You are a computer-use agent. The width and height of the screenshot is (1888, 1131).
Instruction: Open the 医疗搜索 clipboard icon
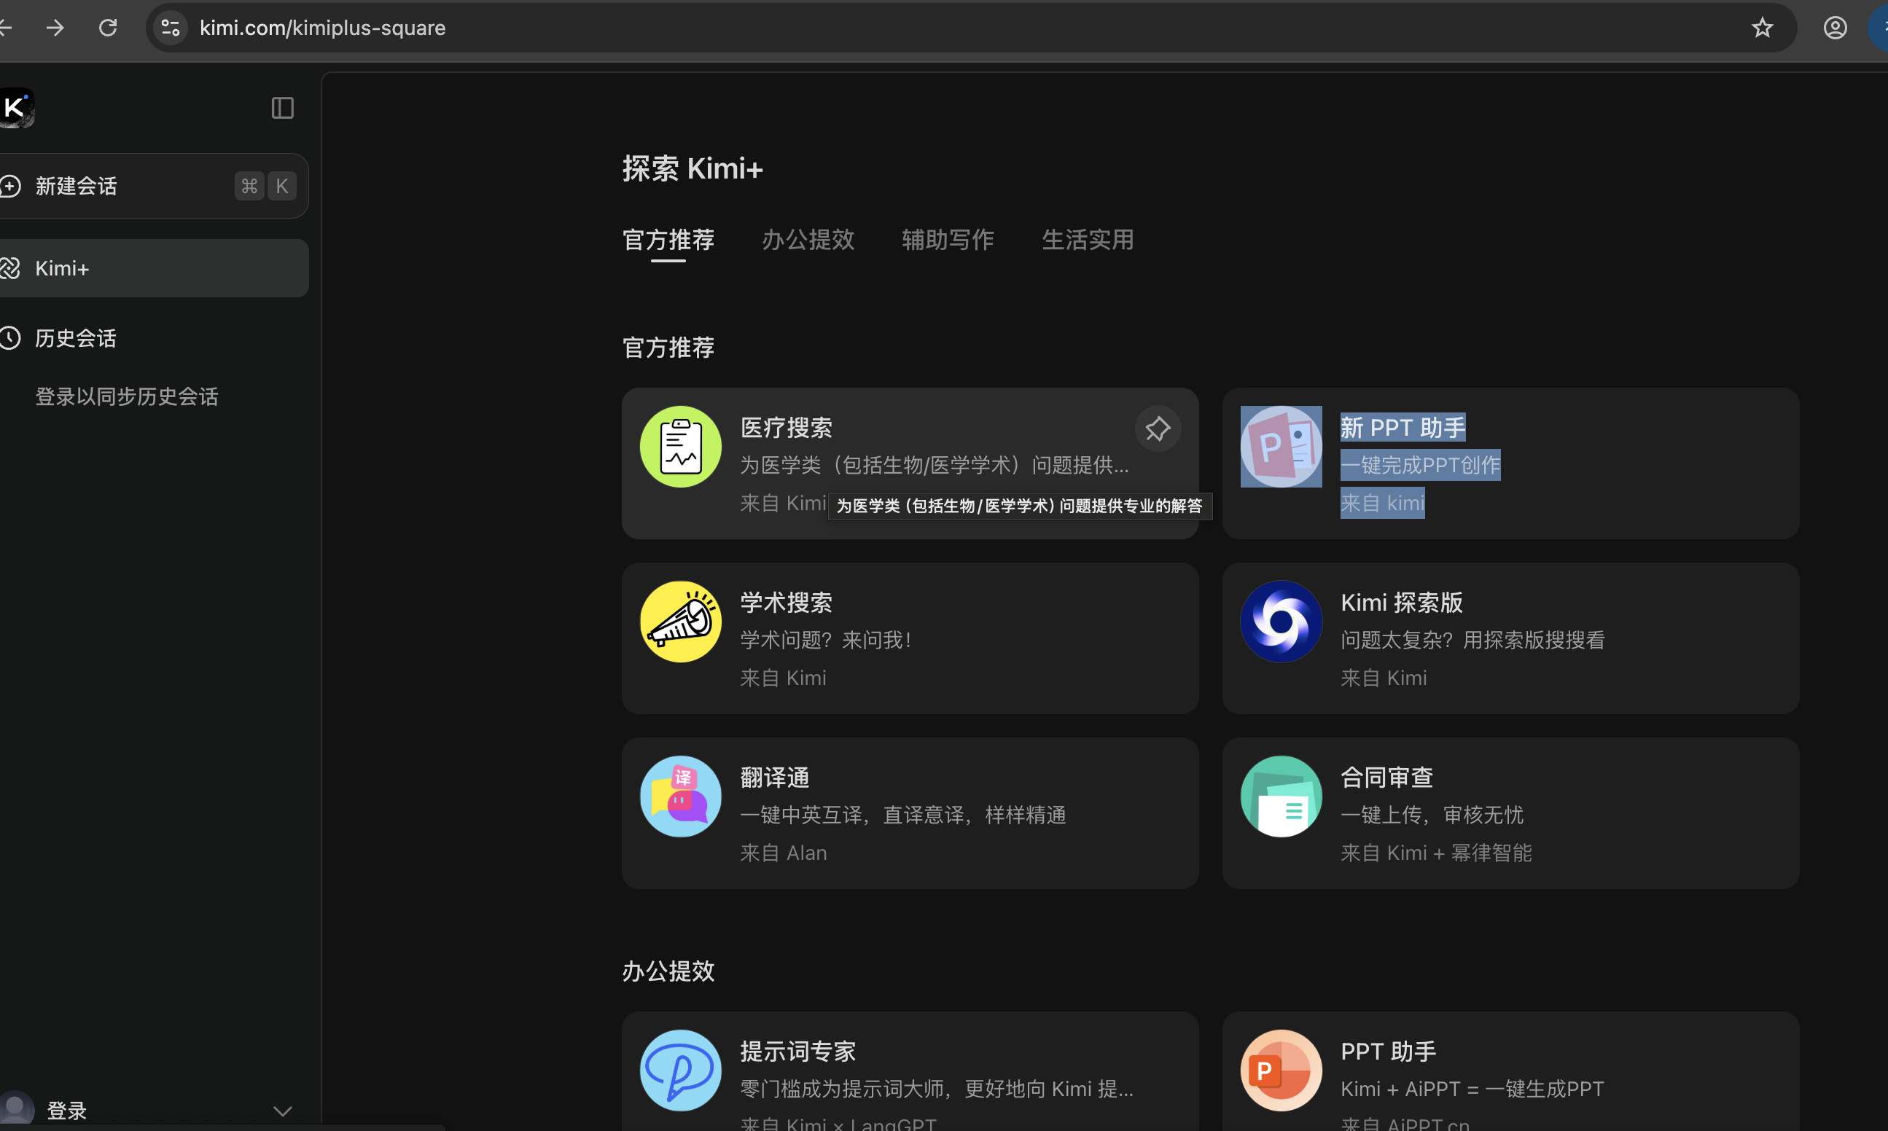(x=681, y=447)
